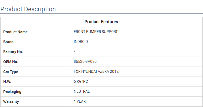The width and height of the screenshot is (203, 107).
Task: Click the Product Description heading
Action: [28, 9]
